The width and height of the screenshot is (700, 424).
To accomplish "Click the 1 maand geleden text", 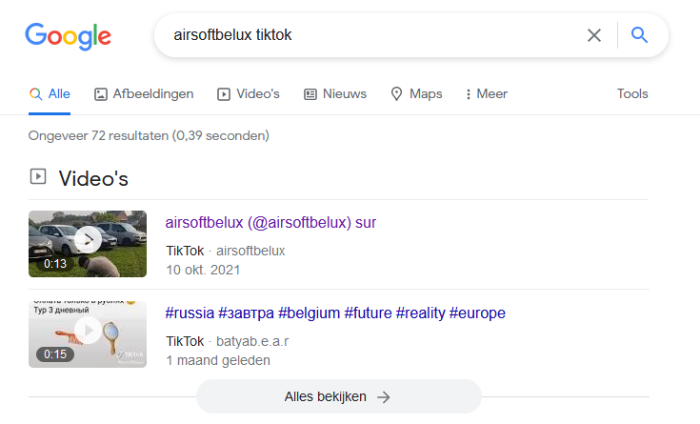I will (218, 360).
